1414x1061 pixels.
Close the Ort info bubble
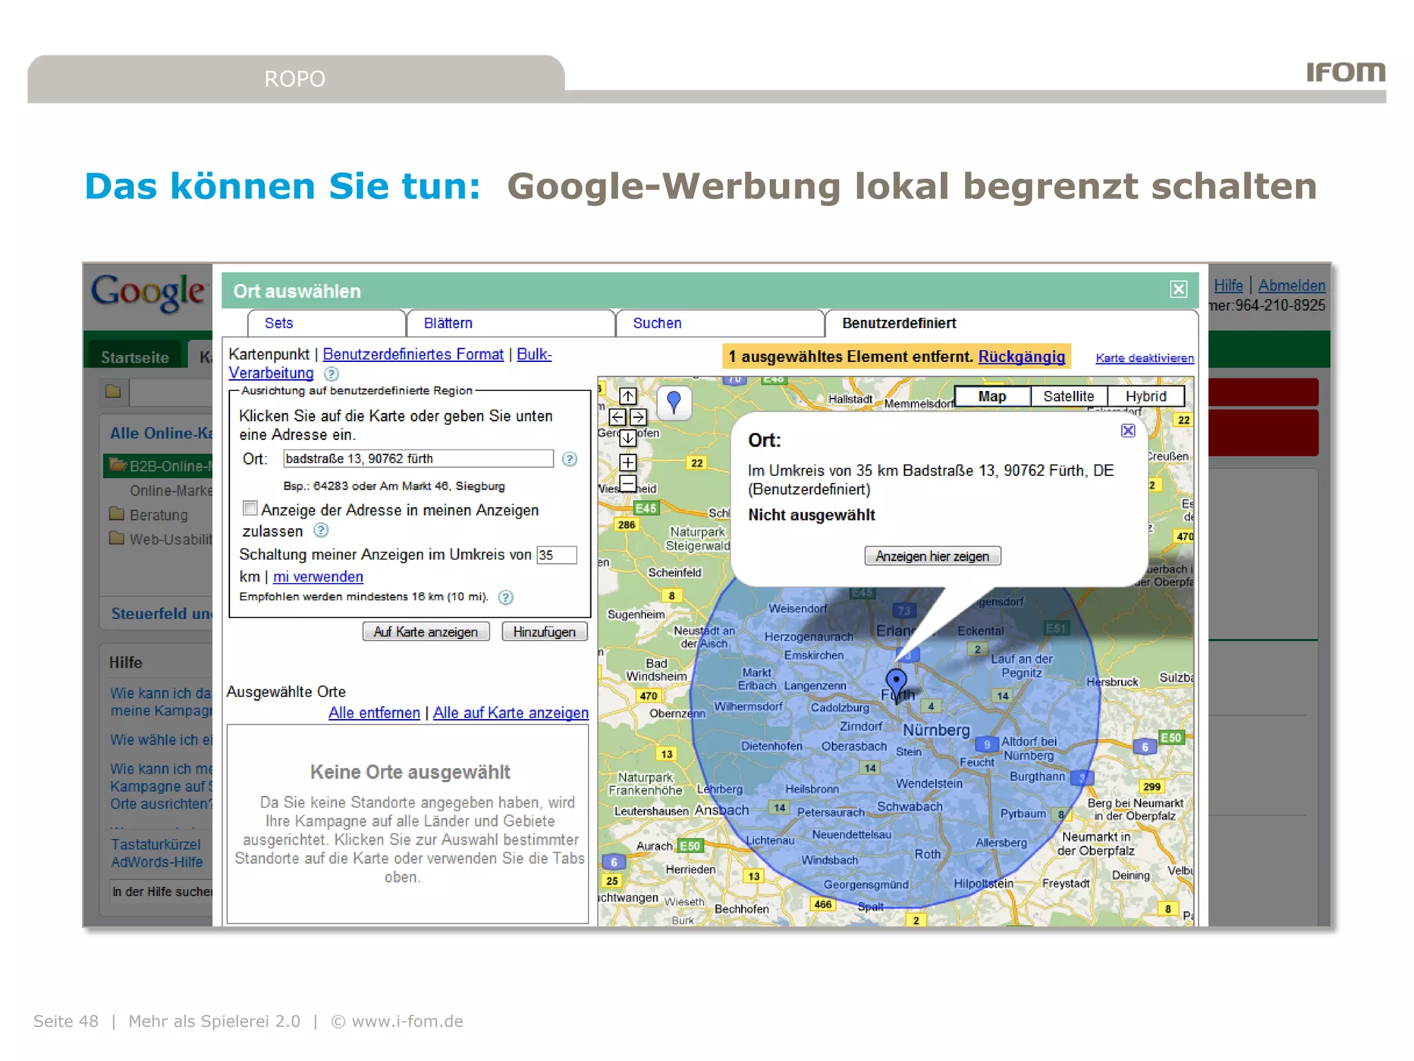coord(1128,431)
